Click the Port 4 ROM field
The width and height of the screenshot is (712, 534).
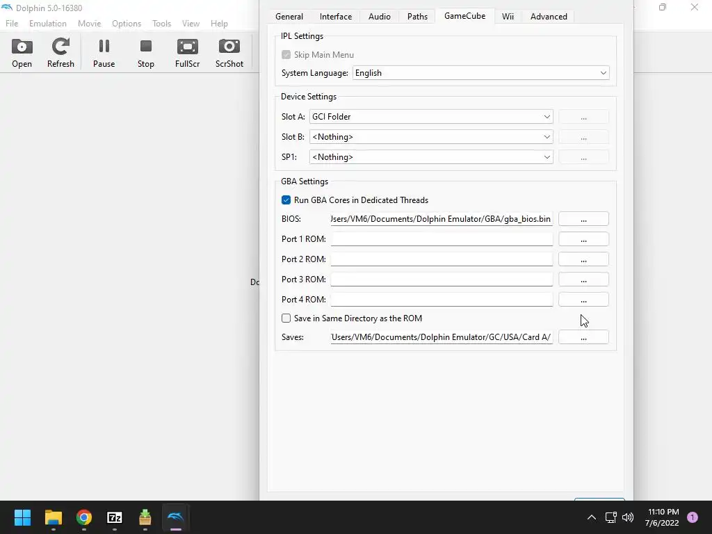tap(442, 300)
